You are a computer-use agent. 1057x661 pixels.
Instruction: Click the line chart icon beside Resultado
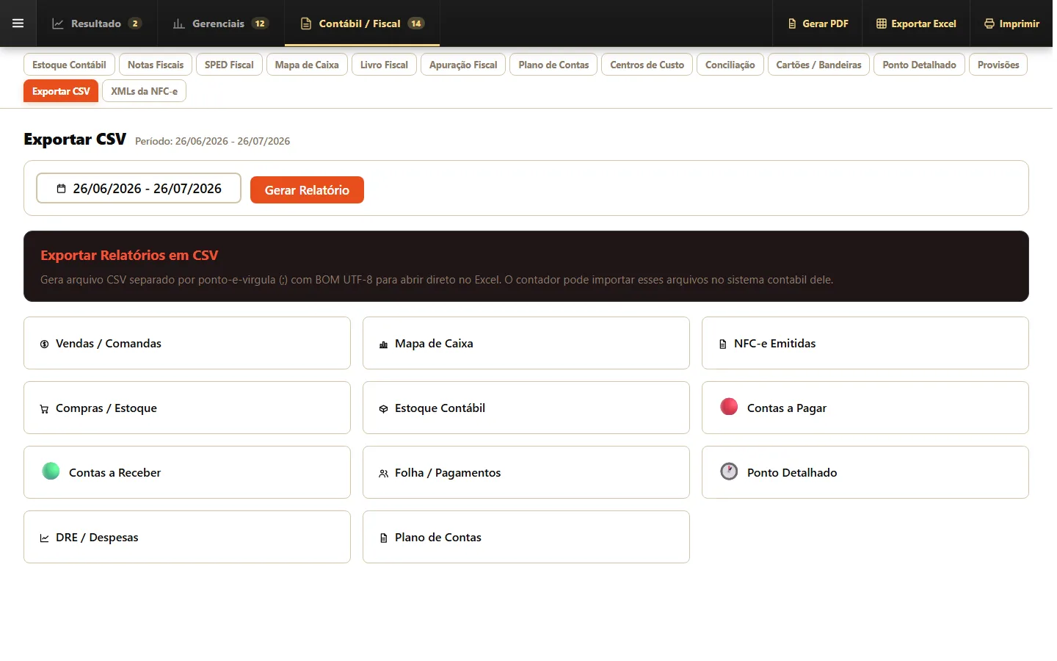(58, 24)
